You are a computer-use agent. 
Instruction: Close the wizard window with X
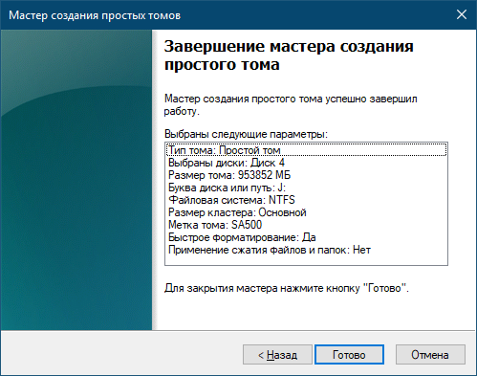[462, 14]
